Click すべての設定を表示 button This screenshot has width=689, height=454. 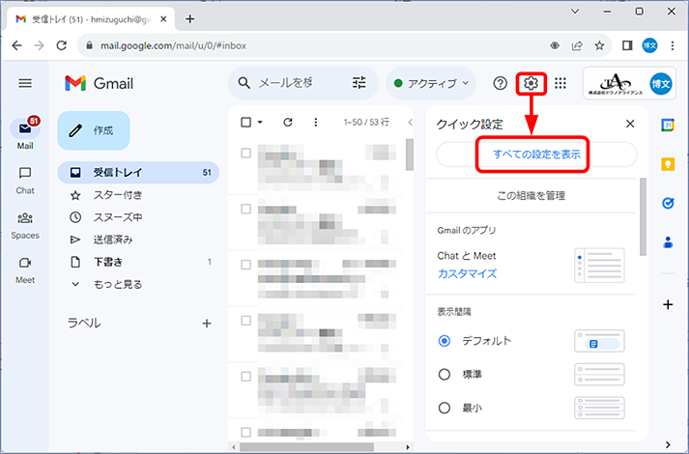click(x=536, y=155)
